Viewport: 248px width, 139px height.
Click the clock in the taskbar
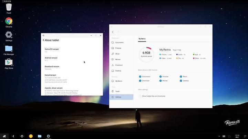[x=237, y=136]
